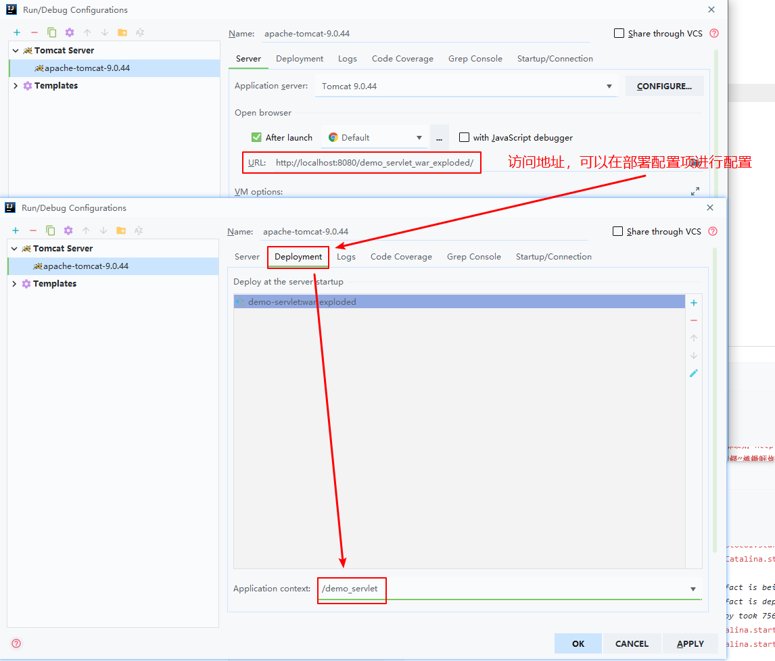The height and width of the screenshot is (661, 775).
Task: Remove selected artifact with the red minus icon
Action: [x=694, y=320]
